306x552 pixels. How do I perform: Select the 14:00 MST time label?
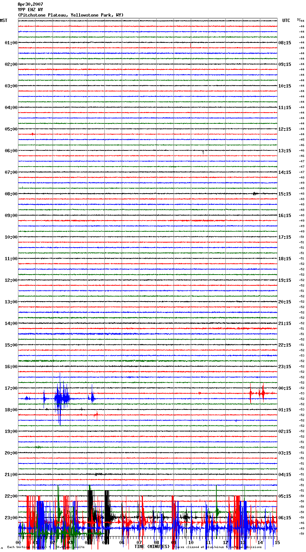11,323
